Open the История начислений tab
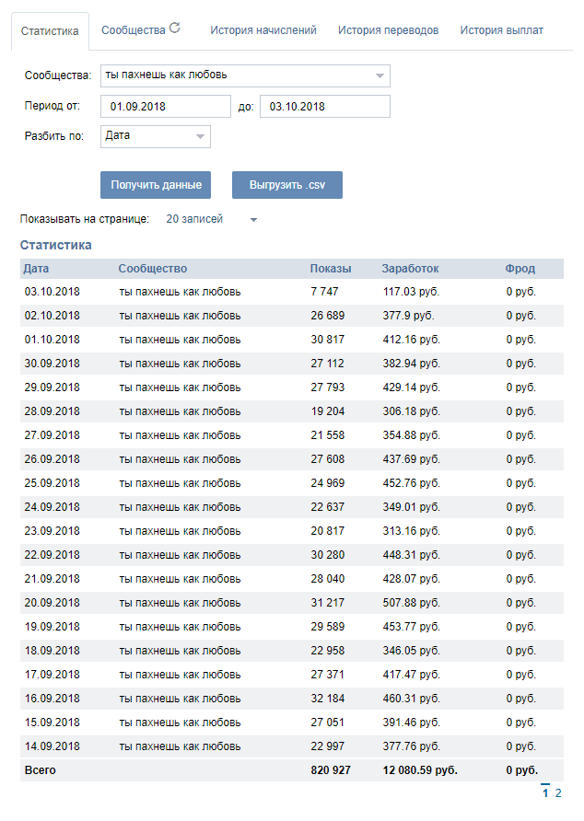Viewport: 584px width, 821px height. coord(263,30)
